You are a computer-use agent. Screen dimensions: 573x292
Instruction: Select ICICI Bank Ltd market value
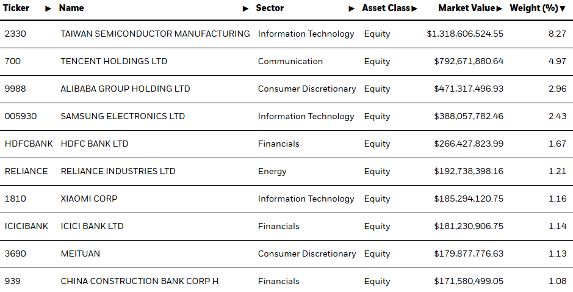click(x=469, y=226)
